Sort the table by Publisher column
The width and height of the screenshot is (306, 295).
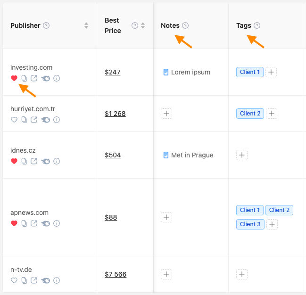[x=86, y=25]
